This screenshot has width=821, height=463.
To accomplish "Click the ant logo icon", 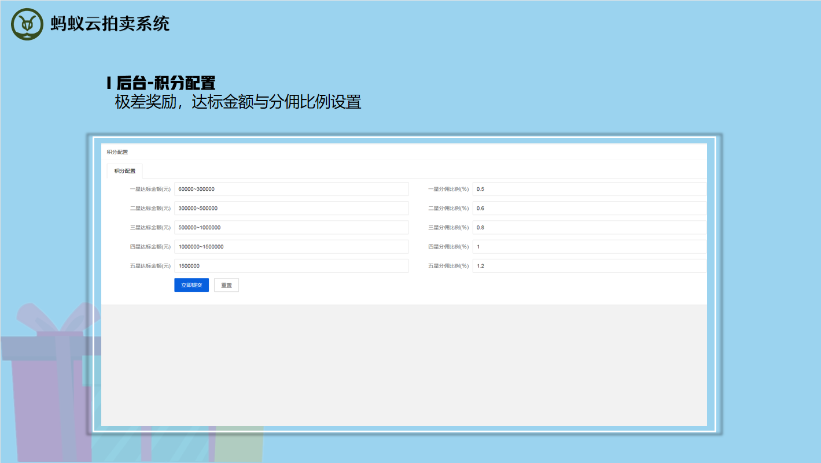I will click(x=27, y=24).
